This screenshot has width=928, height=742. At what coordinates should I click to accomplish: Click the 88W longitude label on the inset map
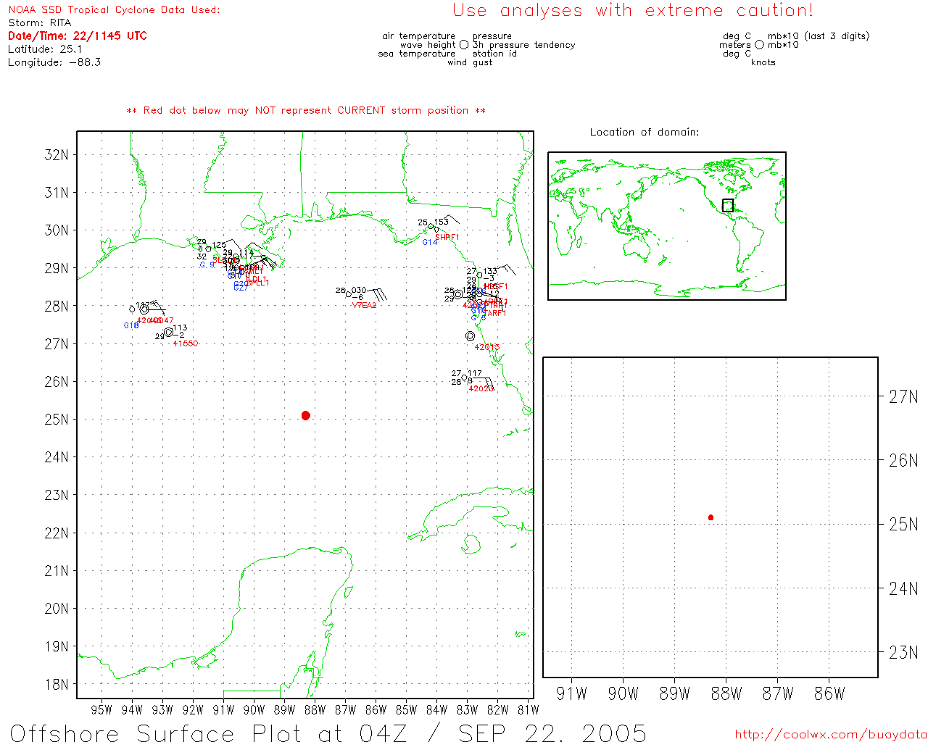pos(726,693)
